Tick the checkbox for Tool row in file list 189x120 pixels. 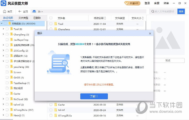pyautogui.click(x=51, y=24)
